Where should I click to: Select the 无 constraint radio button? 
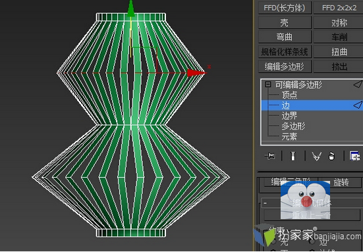point(273,241)
